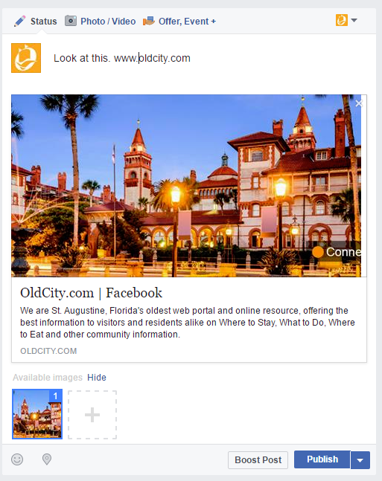Image resolution: width=382 pixels, height=481 pixels.
Task: Click the camera Photo / Video icon
Action: click(71, 21)
